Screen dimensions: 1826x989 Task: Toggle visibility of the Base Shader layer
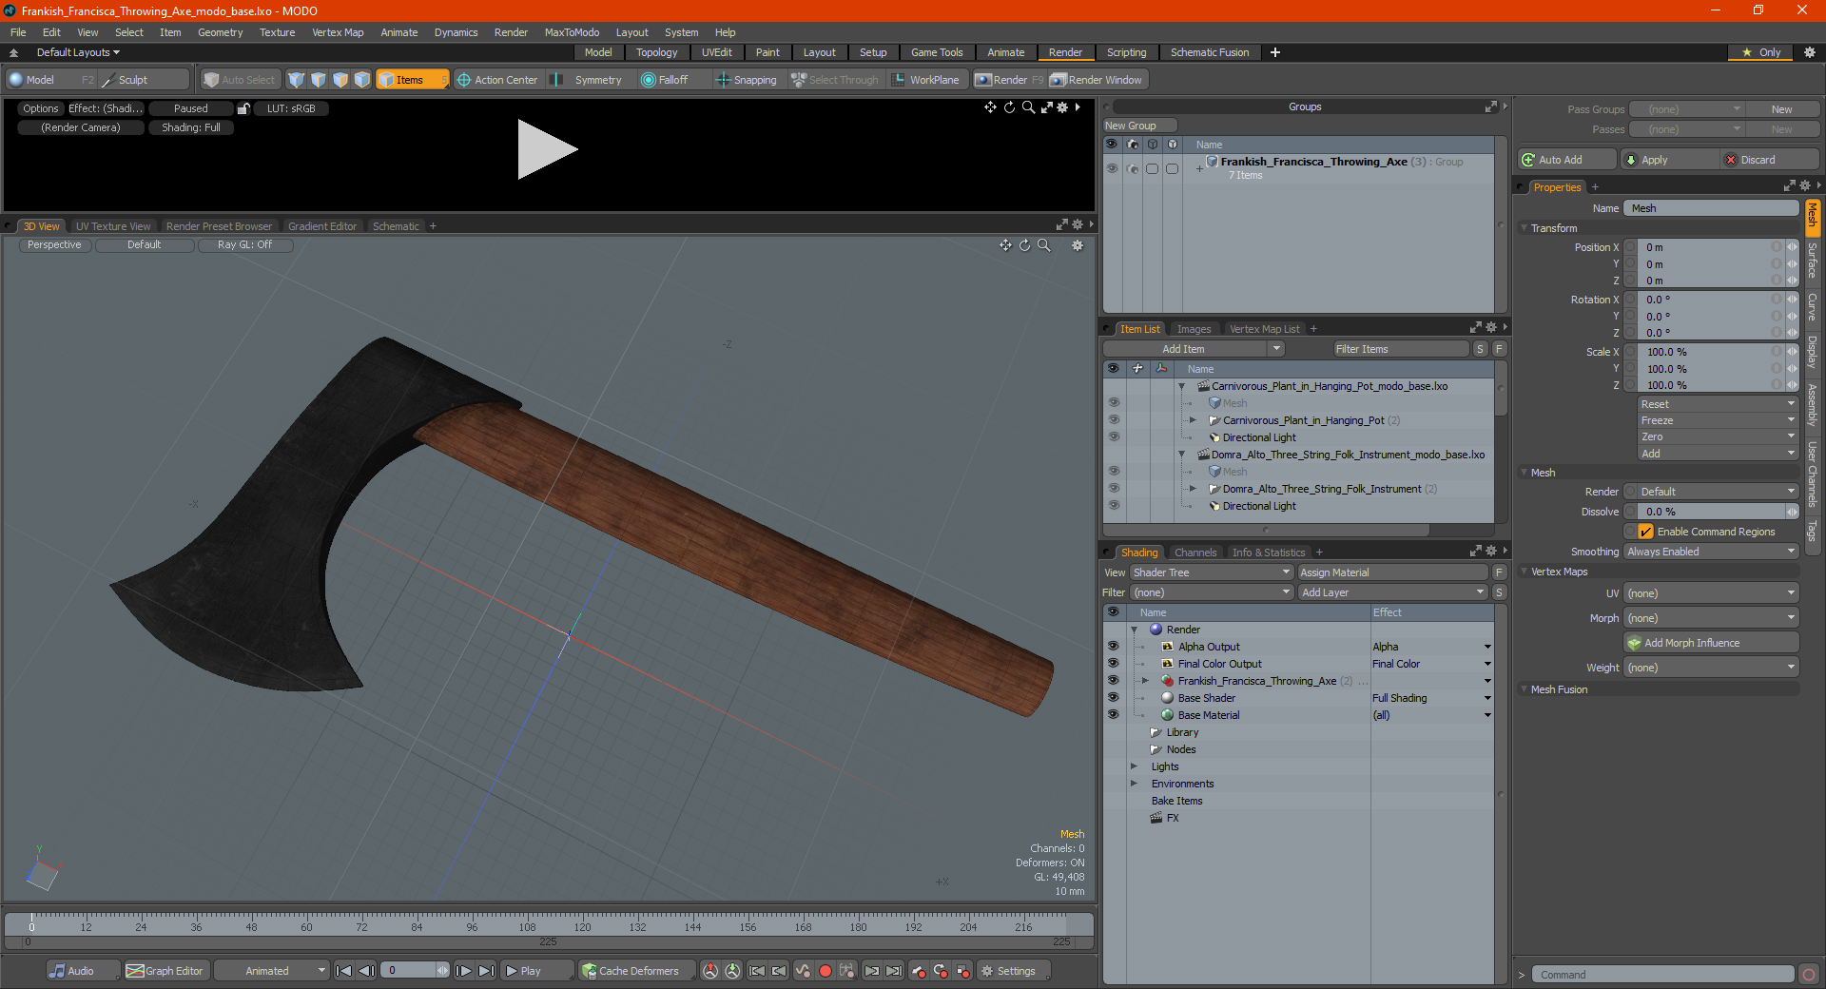coord(1113,698)
